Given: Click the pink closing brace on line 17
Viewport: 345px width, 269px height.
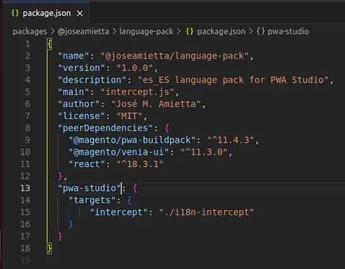Looking at the screenshot, I should (x=60, y=236).
